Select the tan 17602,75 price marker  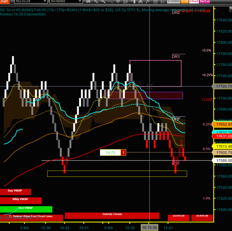[222, 152]
